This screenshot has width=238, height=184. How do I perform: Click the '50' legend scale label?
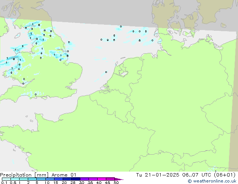pyautogui.click(x=116, y=182)
